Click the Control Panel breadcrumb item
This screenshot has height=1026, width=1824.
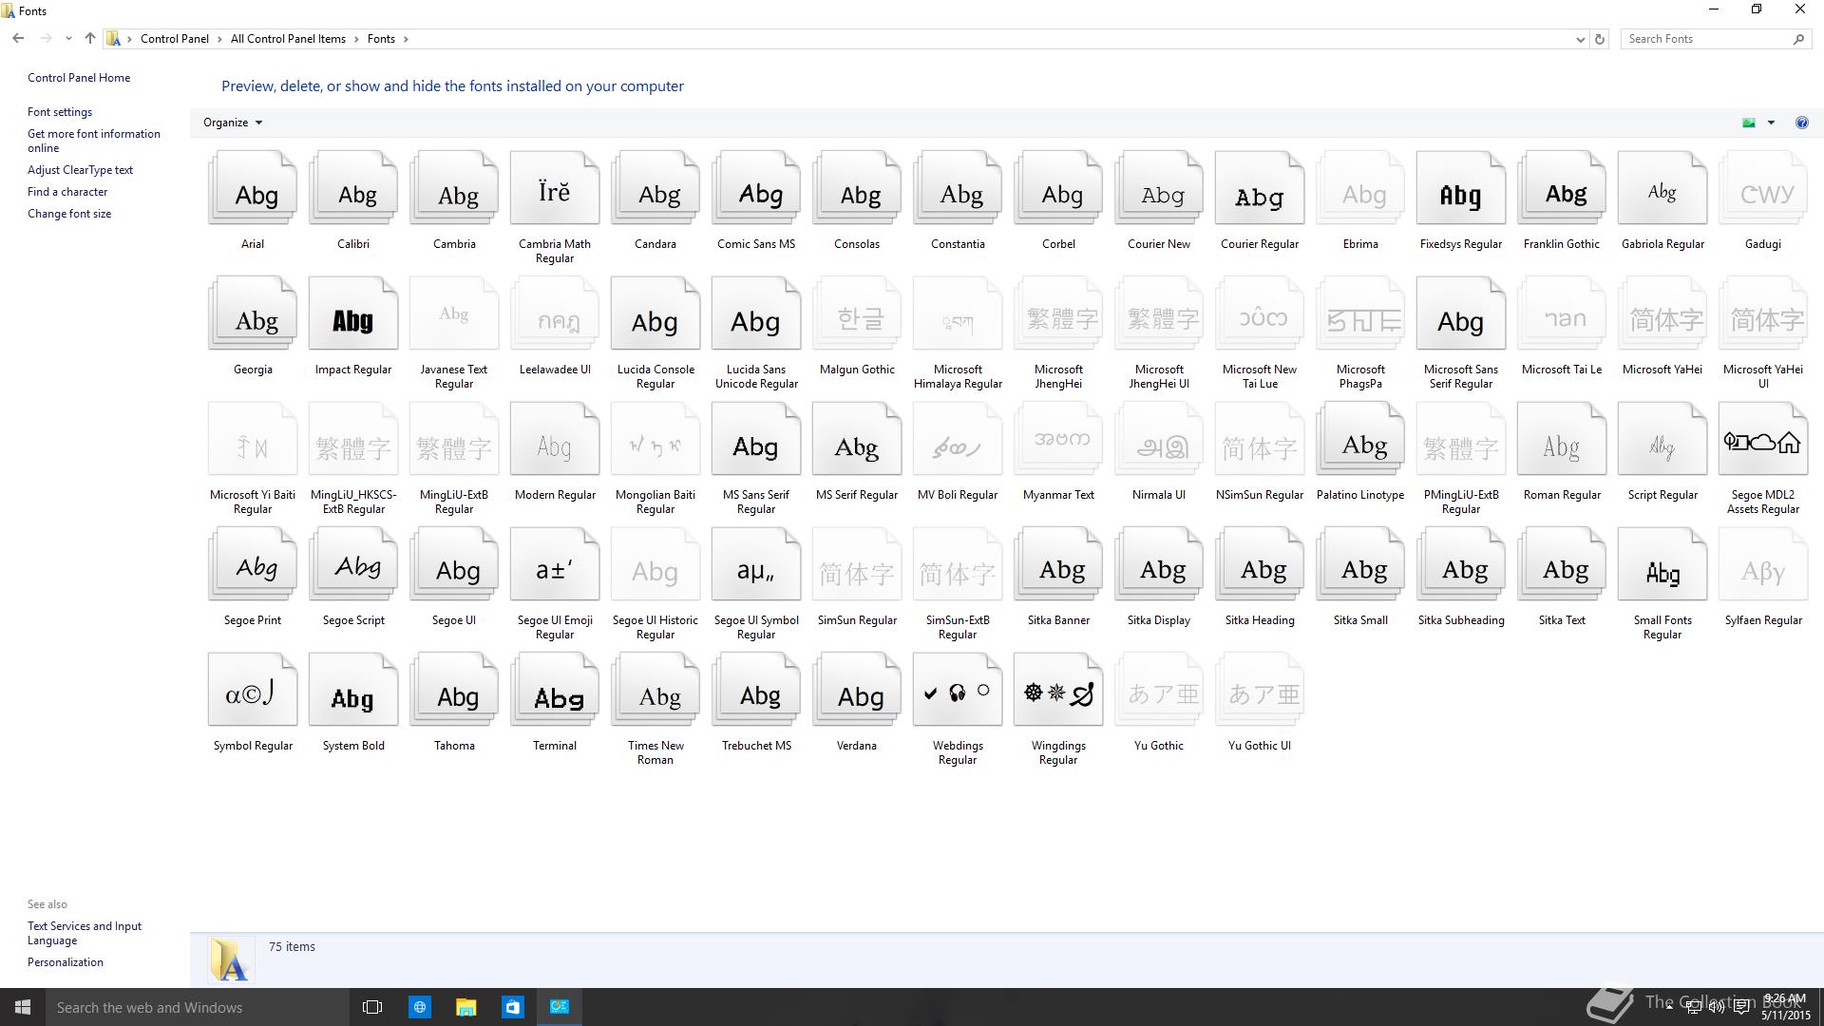tap(175, 39)
